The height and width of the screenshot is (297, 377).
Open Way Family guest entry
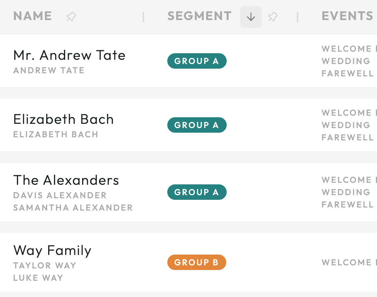[x=52, y=250]
